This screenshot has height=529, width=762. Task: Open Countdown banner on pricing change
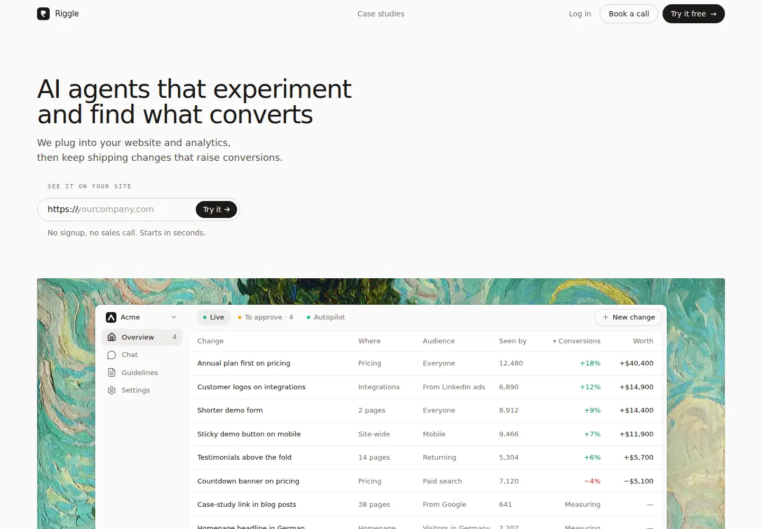click(425, 481)
